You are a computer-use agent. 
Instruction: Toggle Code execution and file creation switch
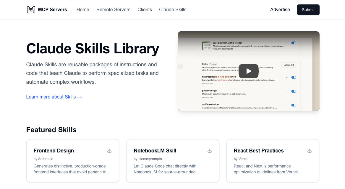(x=294, y=43)
